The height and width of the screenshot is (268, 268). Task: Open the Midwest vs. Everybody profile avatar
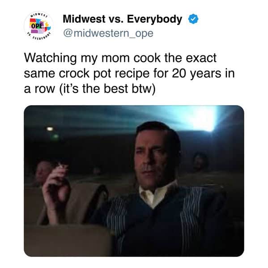point(38,26)
